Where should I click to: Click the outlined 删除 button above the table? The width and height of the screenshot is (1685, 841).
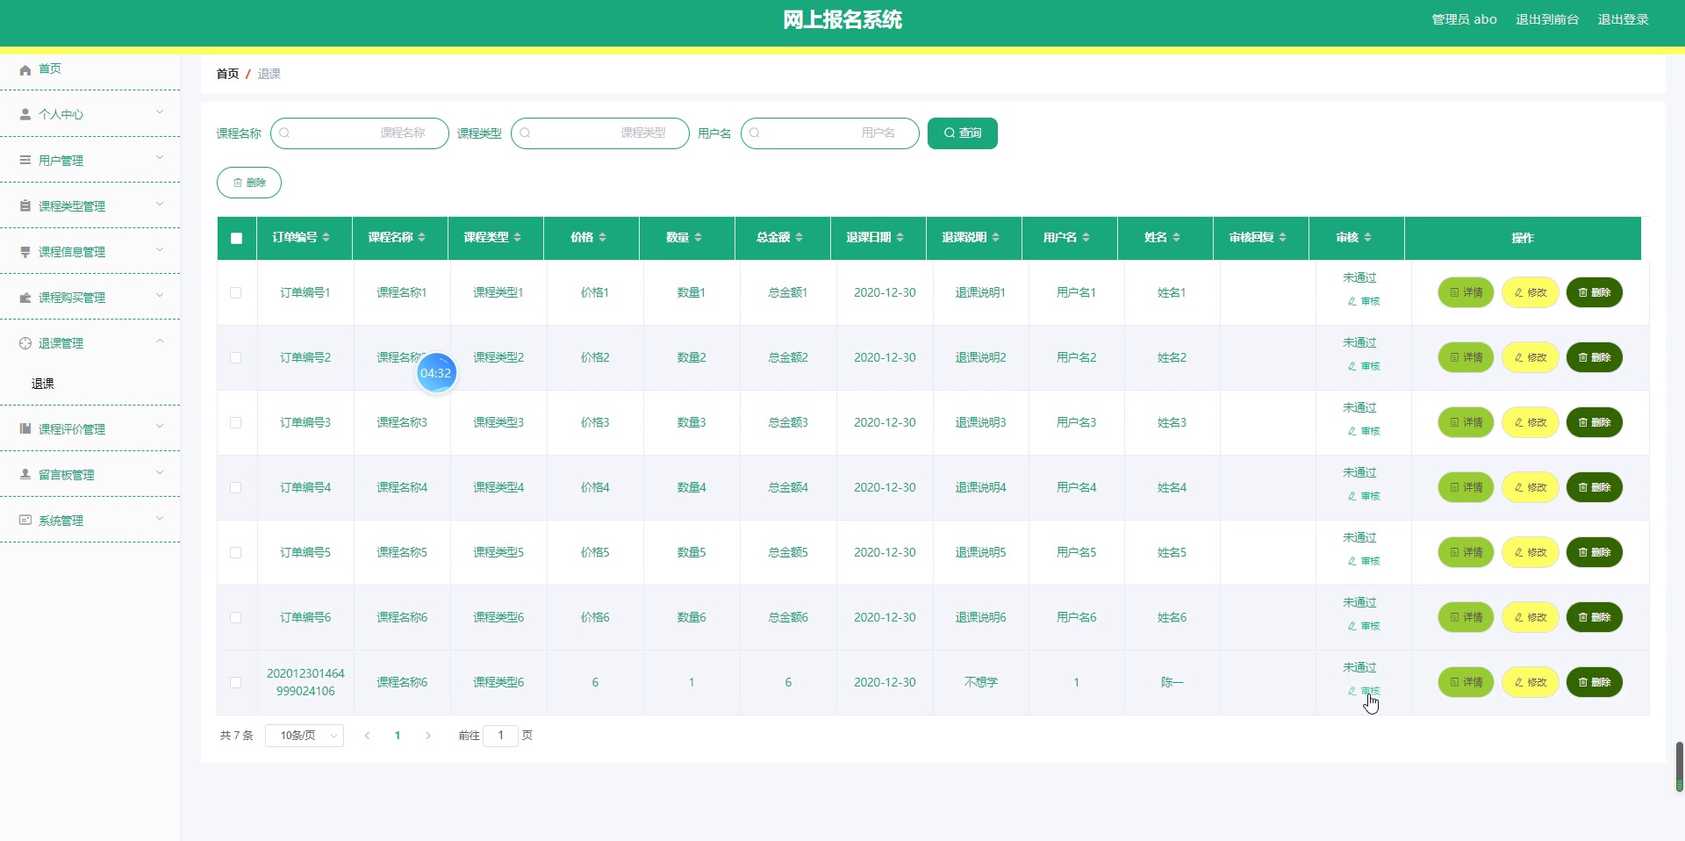(x=249, y=183)
